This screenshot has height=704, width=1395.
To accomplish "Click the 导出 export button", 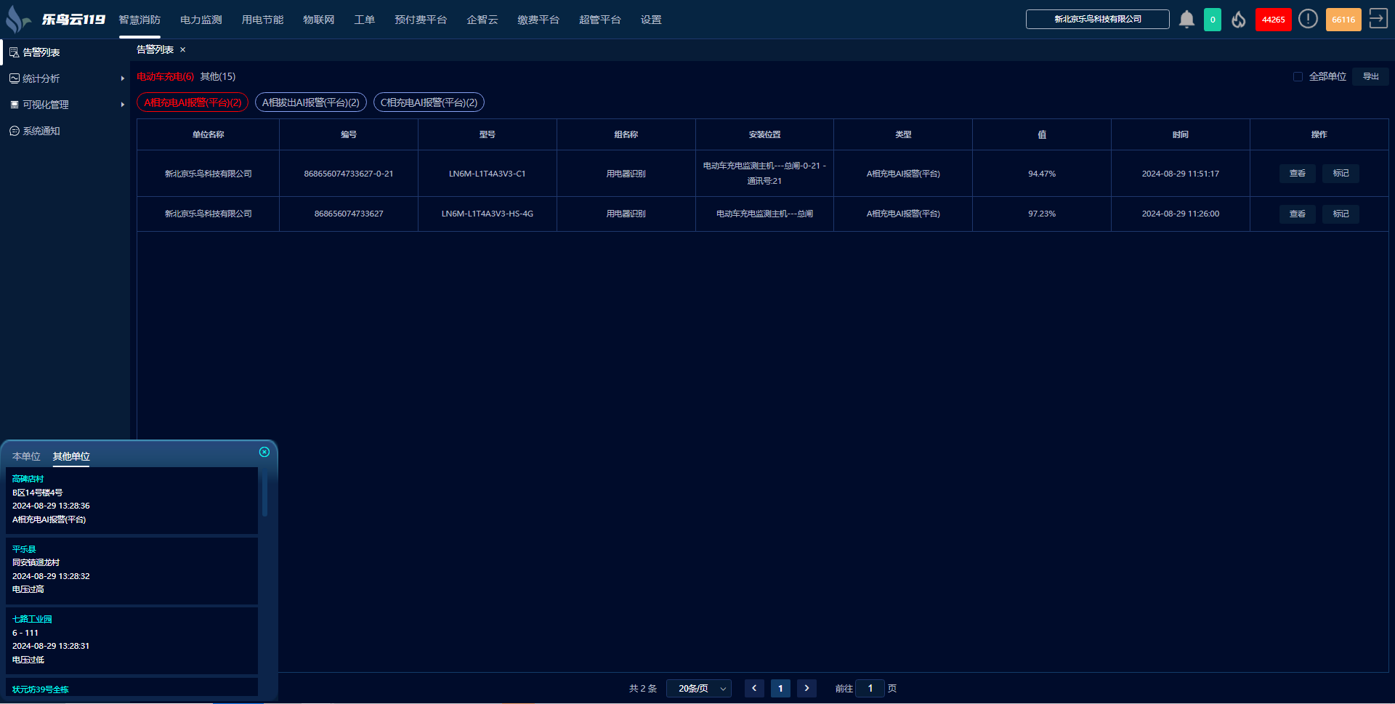I will pos(1370,77).
